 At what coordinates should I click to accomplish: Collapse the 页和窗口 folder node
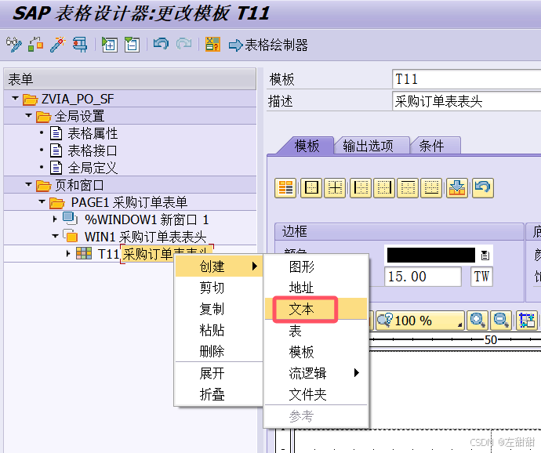tap(28, 184)
